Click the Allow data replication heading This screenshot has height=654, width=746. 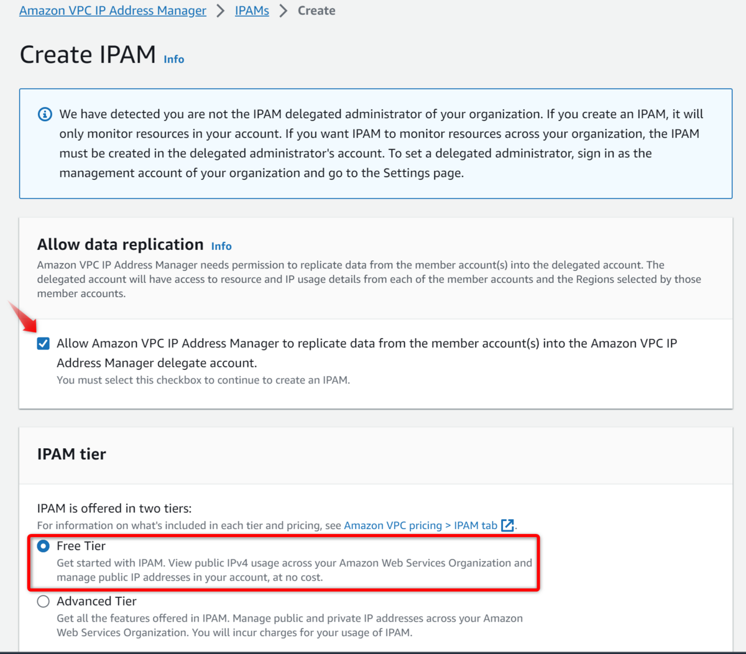(120, 244)
